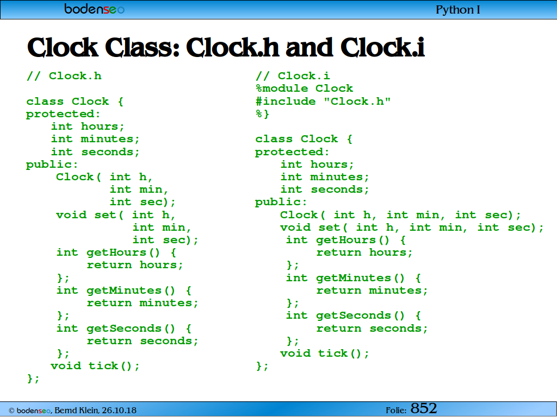Click "int getHours() {" in the Clock.h listing

[x=116, y=252]
